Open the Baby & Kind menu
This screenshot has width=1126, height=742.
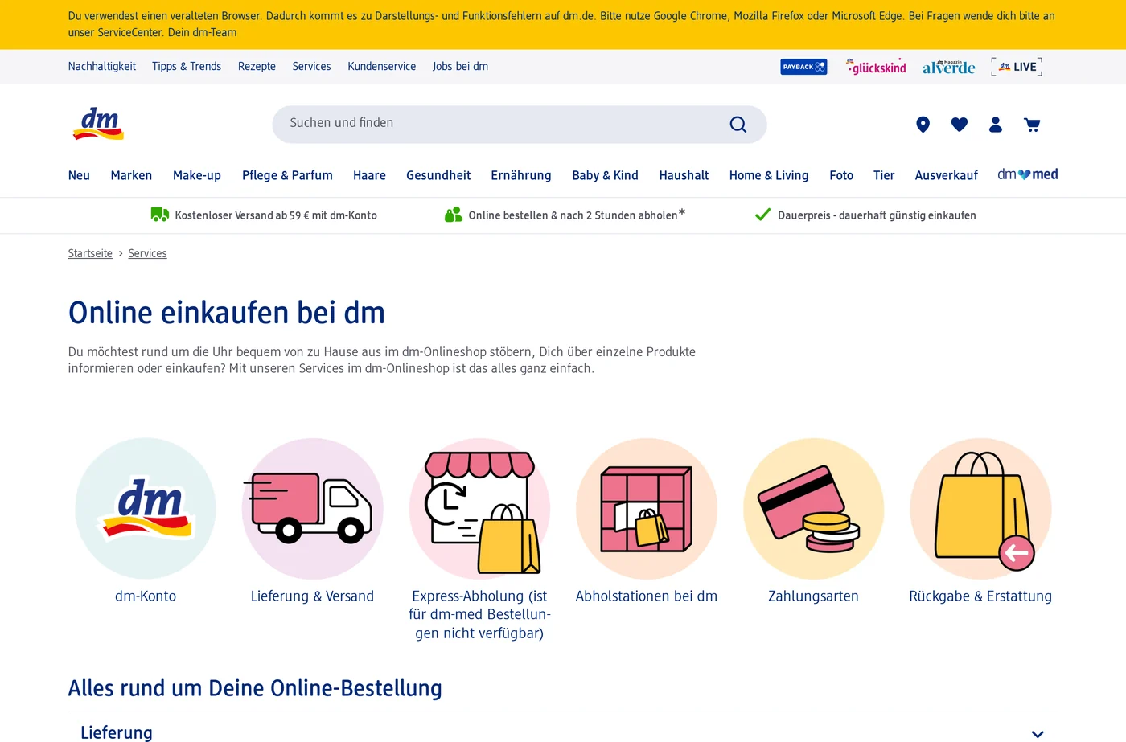pyautogui.click(x=605, y=175)
